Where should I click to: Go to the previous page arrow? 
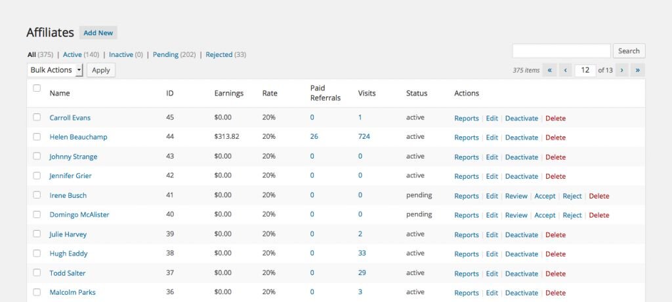(x=566, y=70)
